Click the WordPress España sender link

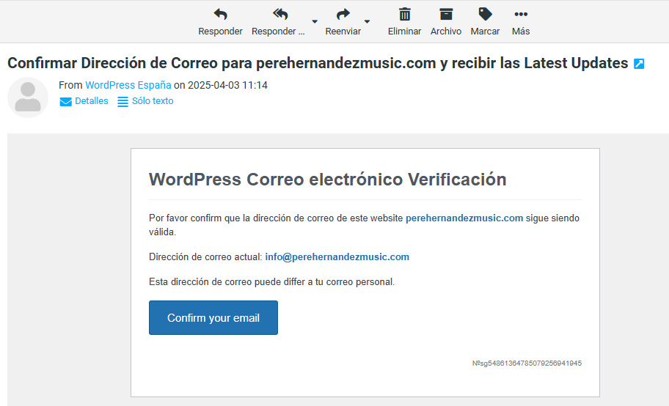click(128, 85)
